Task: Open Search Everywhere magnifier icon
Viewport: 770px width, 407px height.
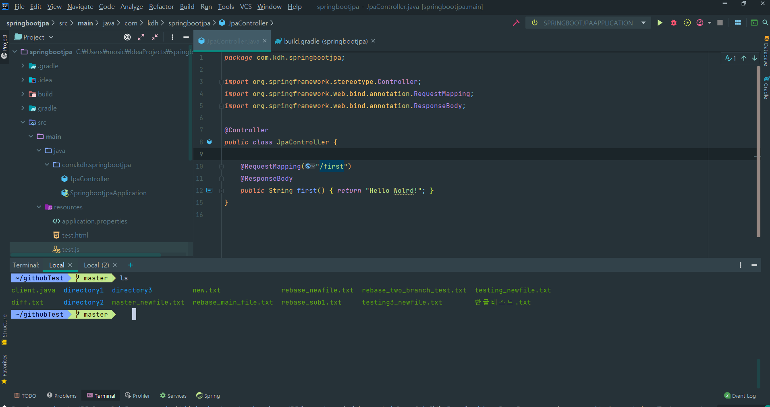Action: [x=765, y=23]
